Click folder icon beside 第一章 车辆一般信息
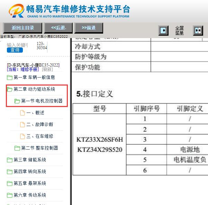The width and height of the screenshot is (208, 205). coord(10,78)
